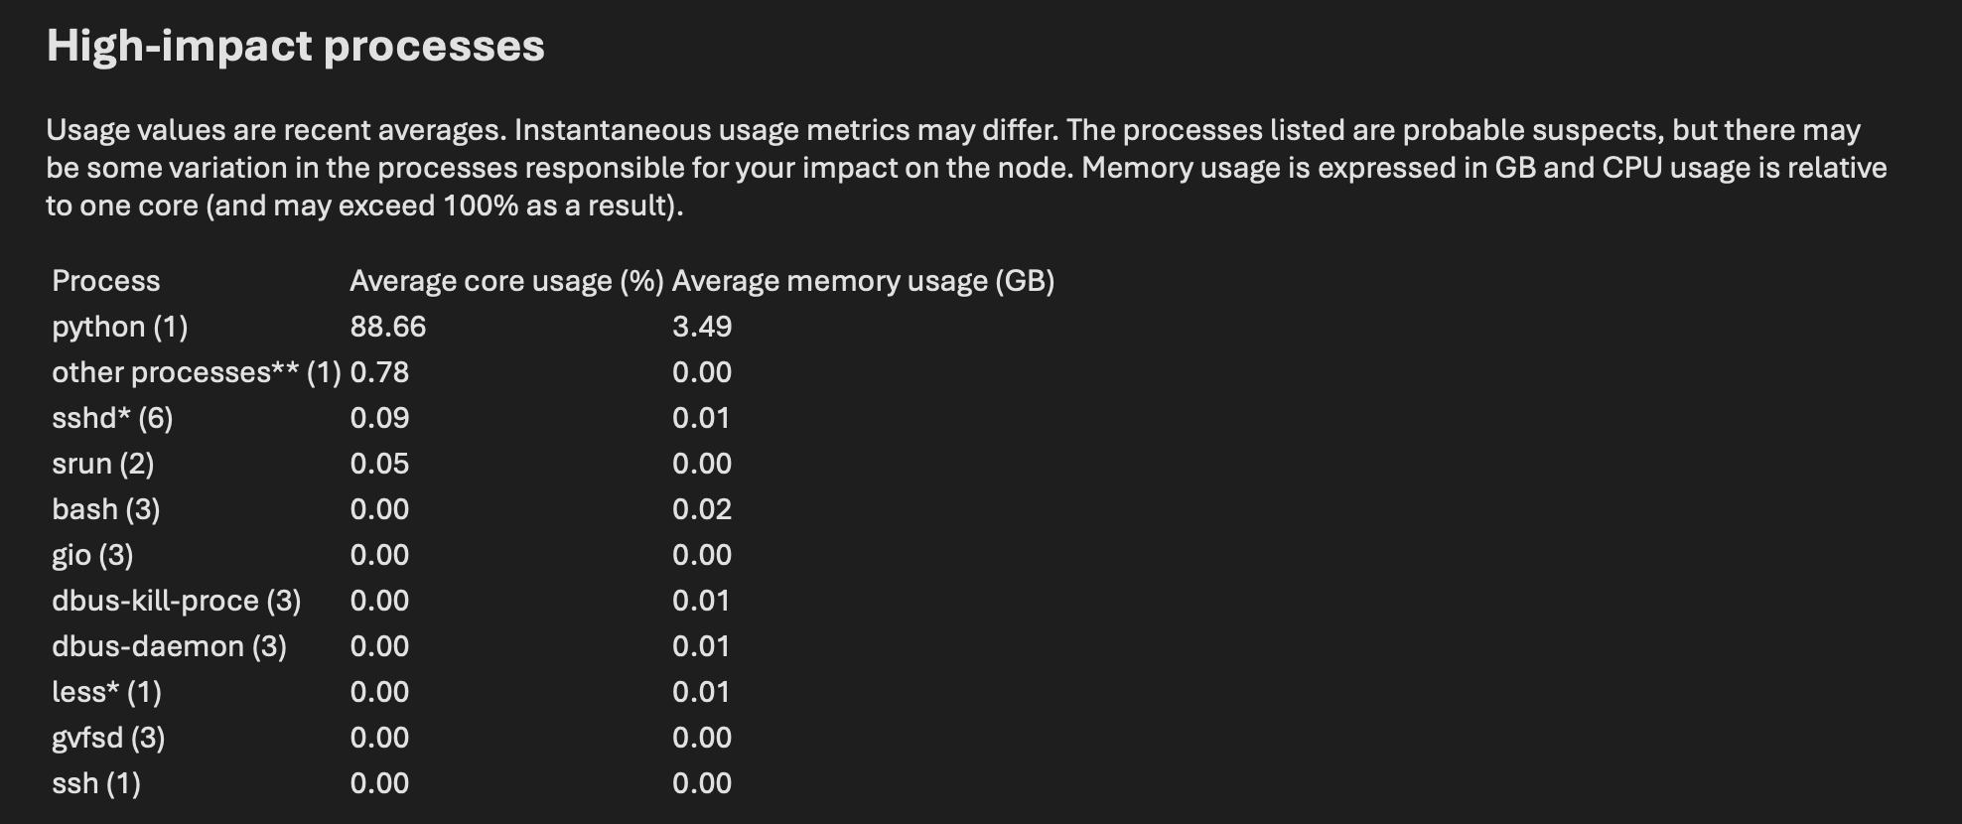Select the bash (3) process label
Viewport: 1962px width, 824px height.
pos(105,509)
